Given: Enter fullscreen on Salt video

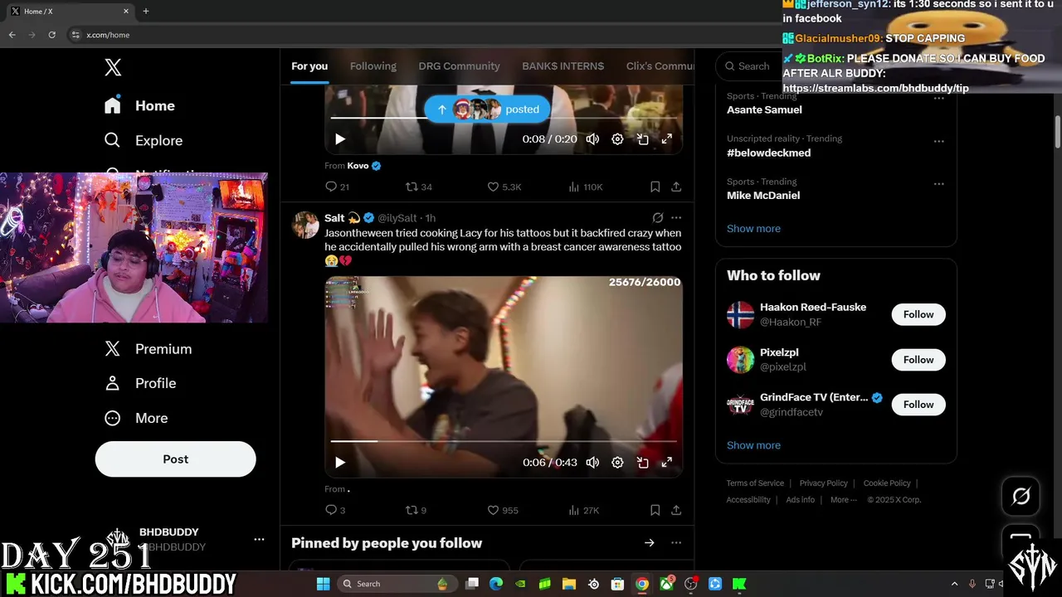Looking at the screenshot, I should coord(666,463).
